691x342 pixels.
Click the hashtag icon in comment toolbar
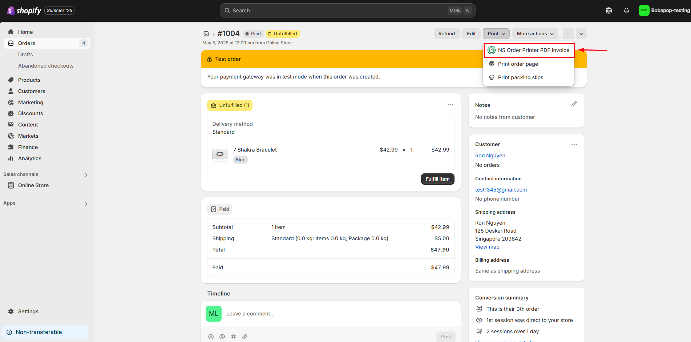(x=233, y=337)
